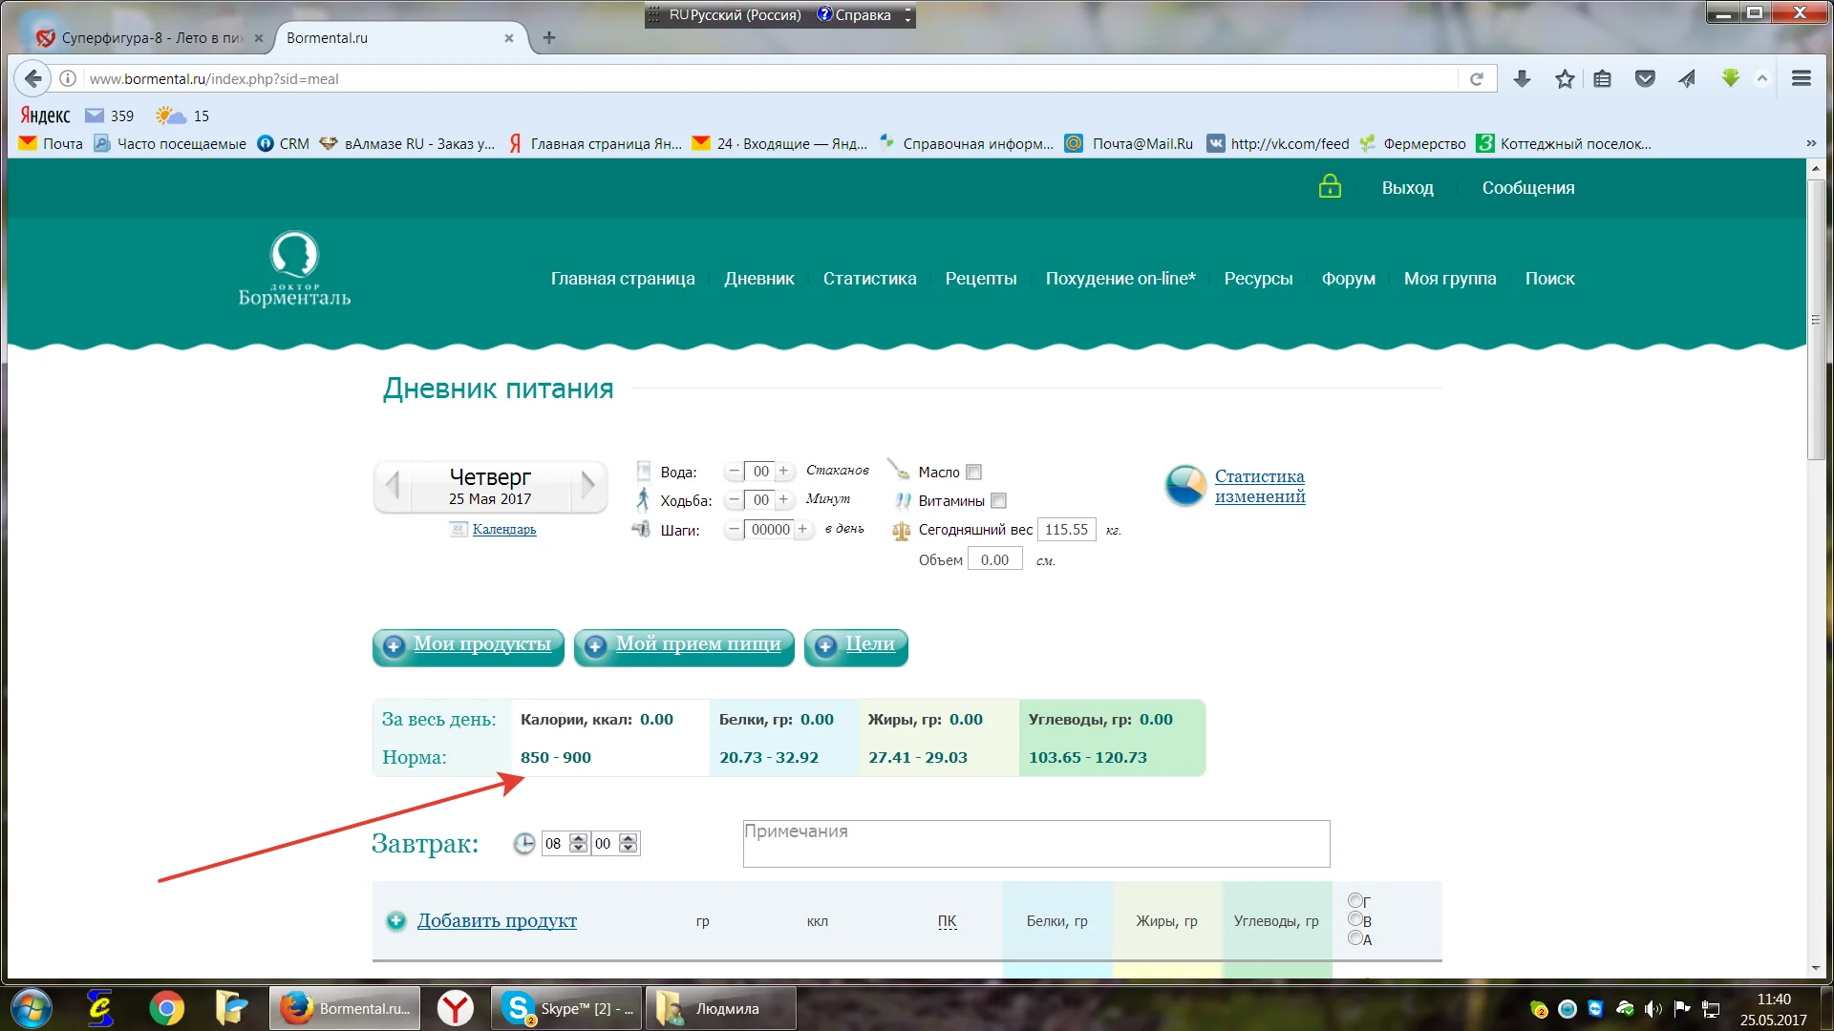Open Skype from the Windows taskbar
The height and width of the screenshot is (1031, 1834).
(565, 1008)
